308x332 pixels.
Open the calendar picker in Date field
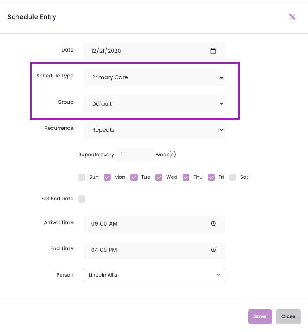pyautogui.click(x=213, y=51)
